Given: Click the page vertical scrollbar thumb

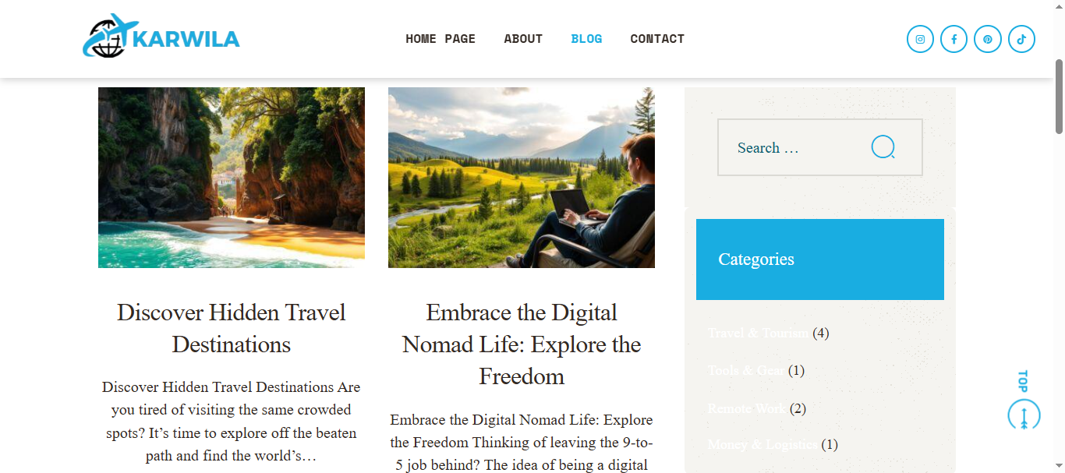Looking at the screenshot, I should click(1059, 96).
